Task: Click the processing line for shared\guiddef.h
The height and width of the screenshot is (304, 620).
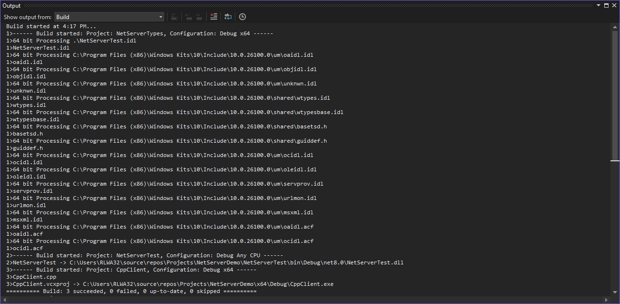Action: point(167,141)
